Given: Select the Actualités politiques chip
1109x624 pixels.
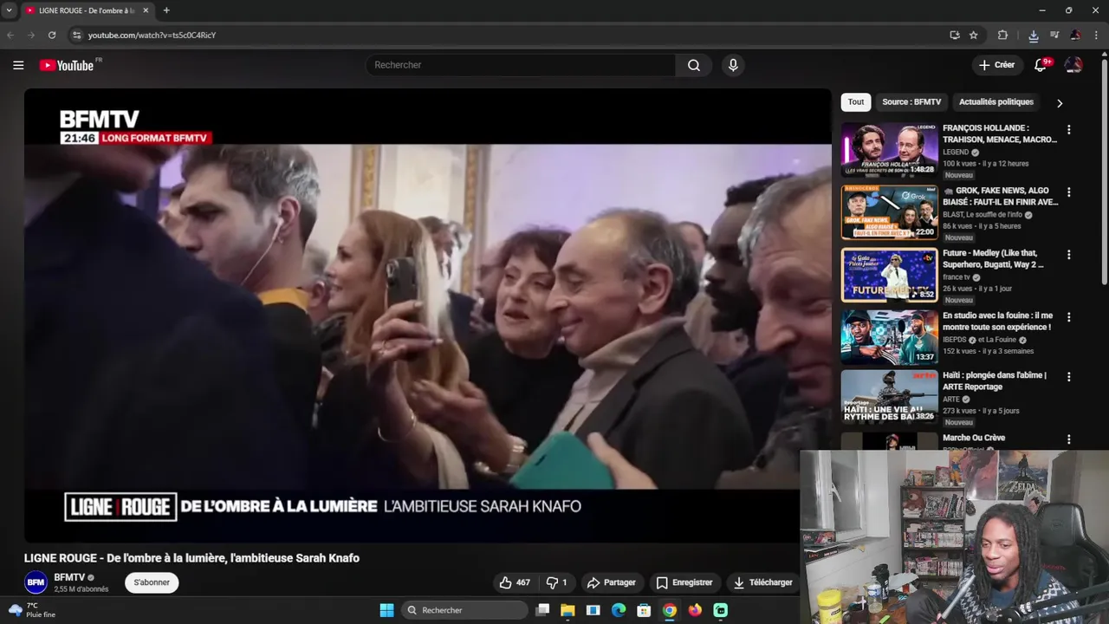Looking at the screenshot, I should click(996, 102).
